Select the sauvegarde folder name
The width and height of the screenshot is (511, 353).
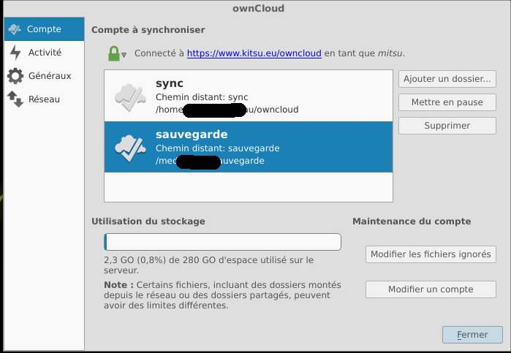[x=192, y=134]
